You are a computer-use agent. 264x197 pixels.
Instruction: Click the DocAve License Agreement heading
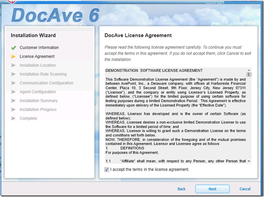click(x=138, y=35)
